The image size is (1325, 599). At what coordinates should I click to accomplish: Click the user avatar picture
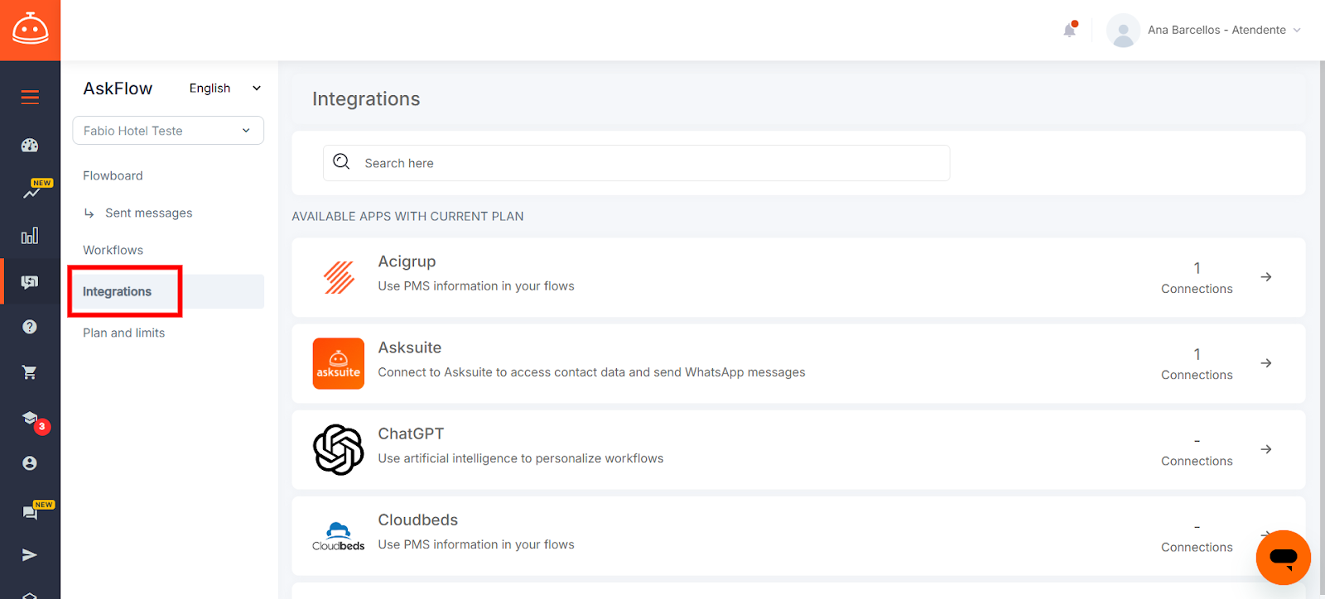(1123, 30)
